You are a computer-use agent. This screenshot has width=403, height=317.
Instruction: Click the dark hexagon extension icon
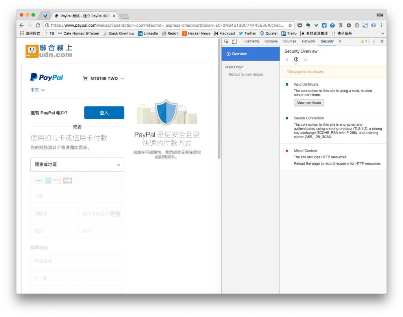click(349, 25)
